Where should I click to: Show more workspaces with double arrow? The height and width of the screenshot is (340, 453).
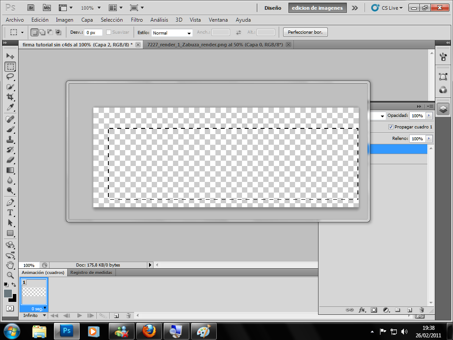354,8
